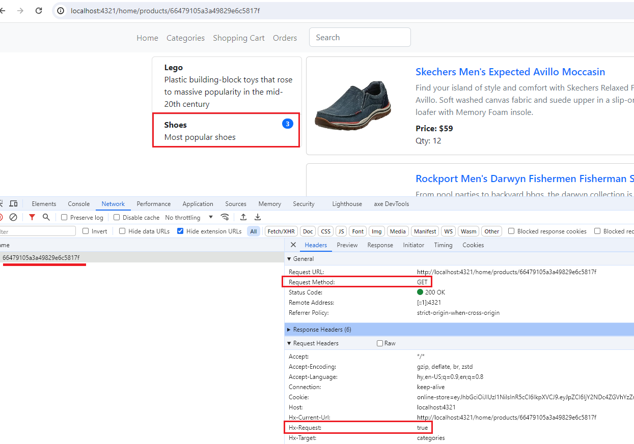634x444 pixels.
Task: Filter requests by Img type
Action: coord(377,231)
